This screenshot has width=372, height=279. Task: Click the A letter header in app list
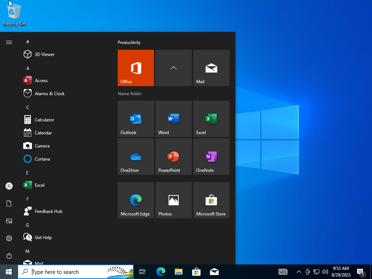click(x=28, y=68)
